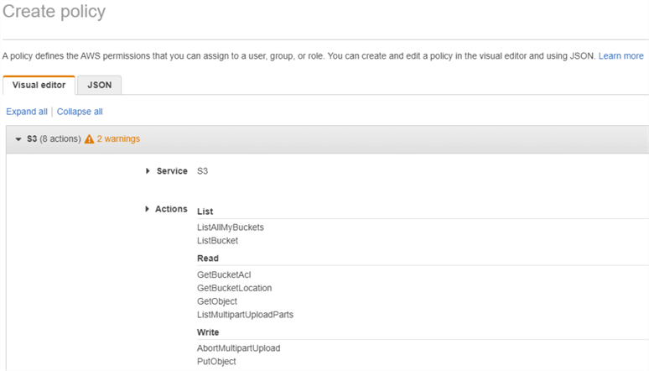Screen dimensions: 649x371
Task: Click the ListAllMyBuckets action
Action: (x=231, y=227)
